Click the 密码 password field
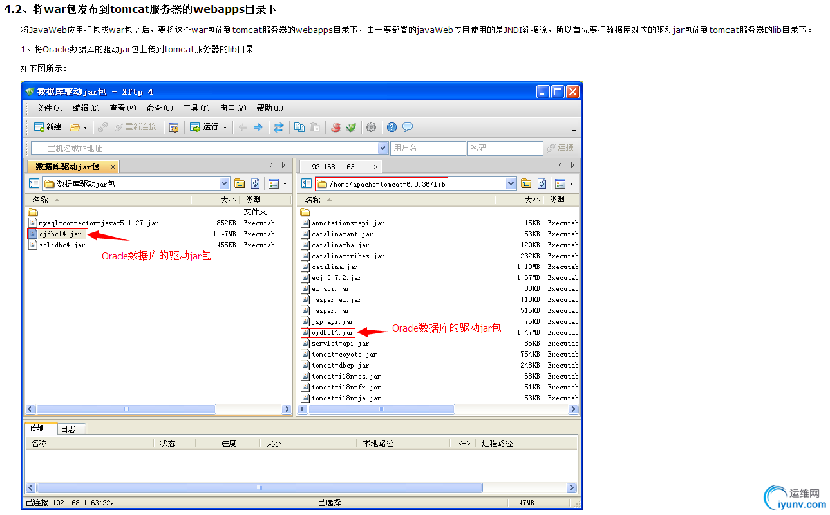This screenshot has height=515, width=830. pyautogui.click(x=505, y=148)
